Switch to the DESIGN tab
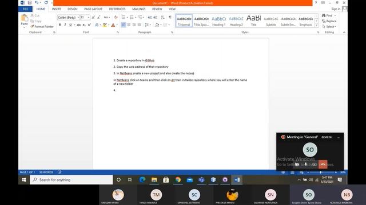Image resolution: width=366 pixels, height=205 pixels. click(73, 9)
